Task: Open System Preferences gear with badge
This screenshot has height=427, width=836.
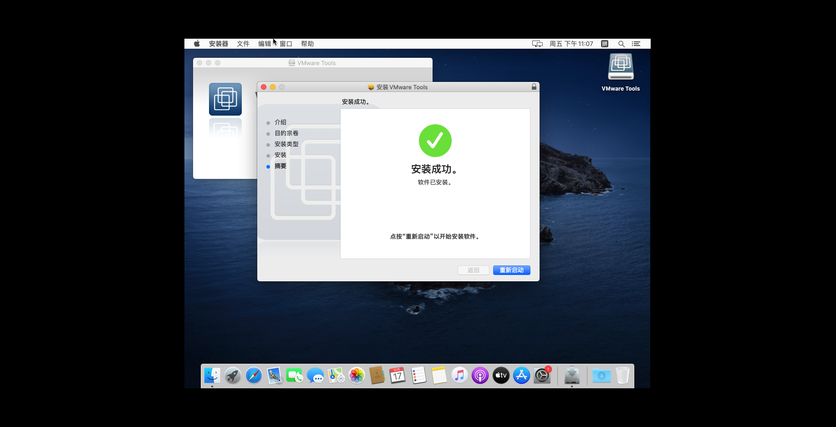Action: (542, 376)
